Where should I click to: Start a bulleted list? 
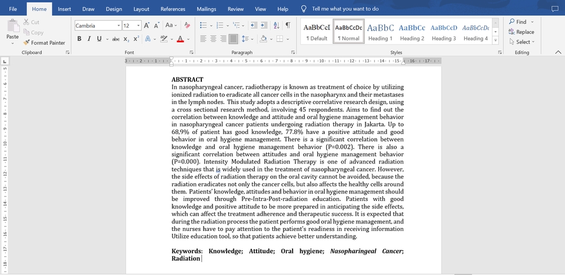coord(204,25)
